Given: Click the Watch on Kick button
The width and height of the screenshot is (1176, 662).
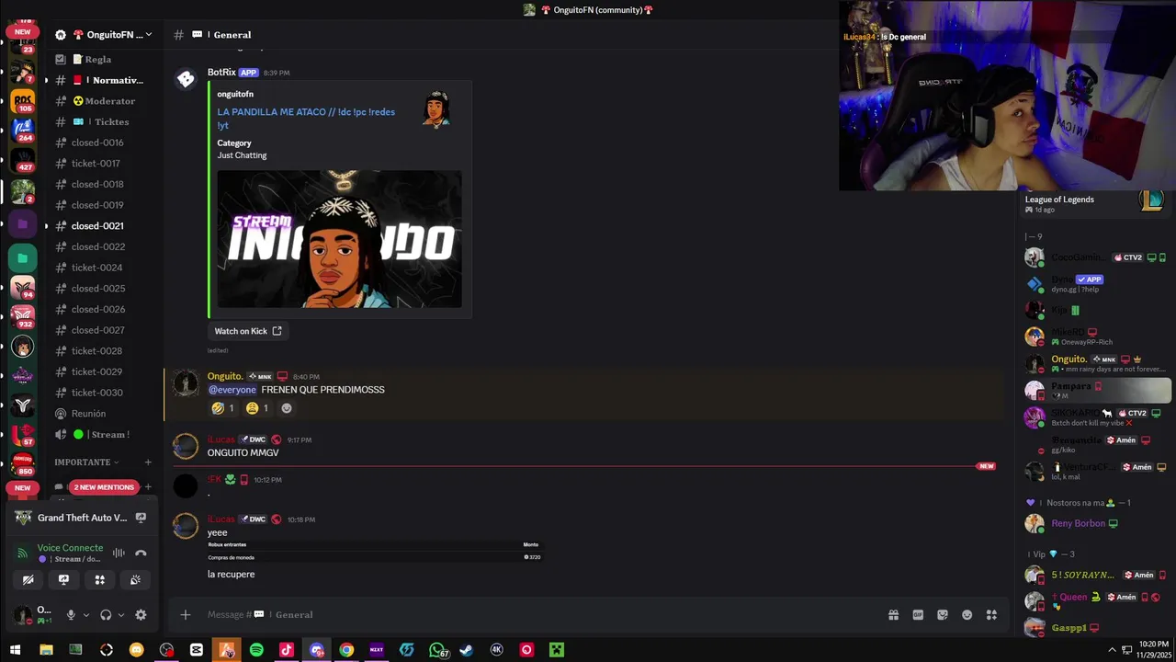Looking at the screenshot, I should pyautogui.click(x=248, y=331).
